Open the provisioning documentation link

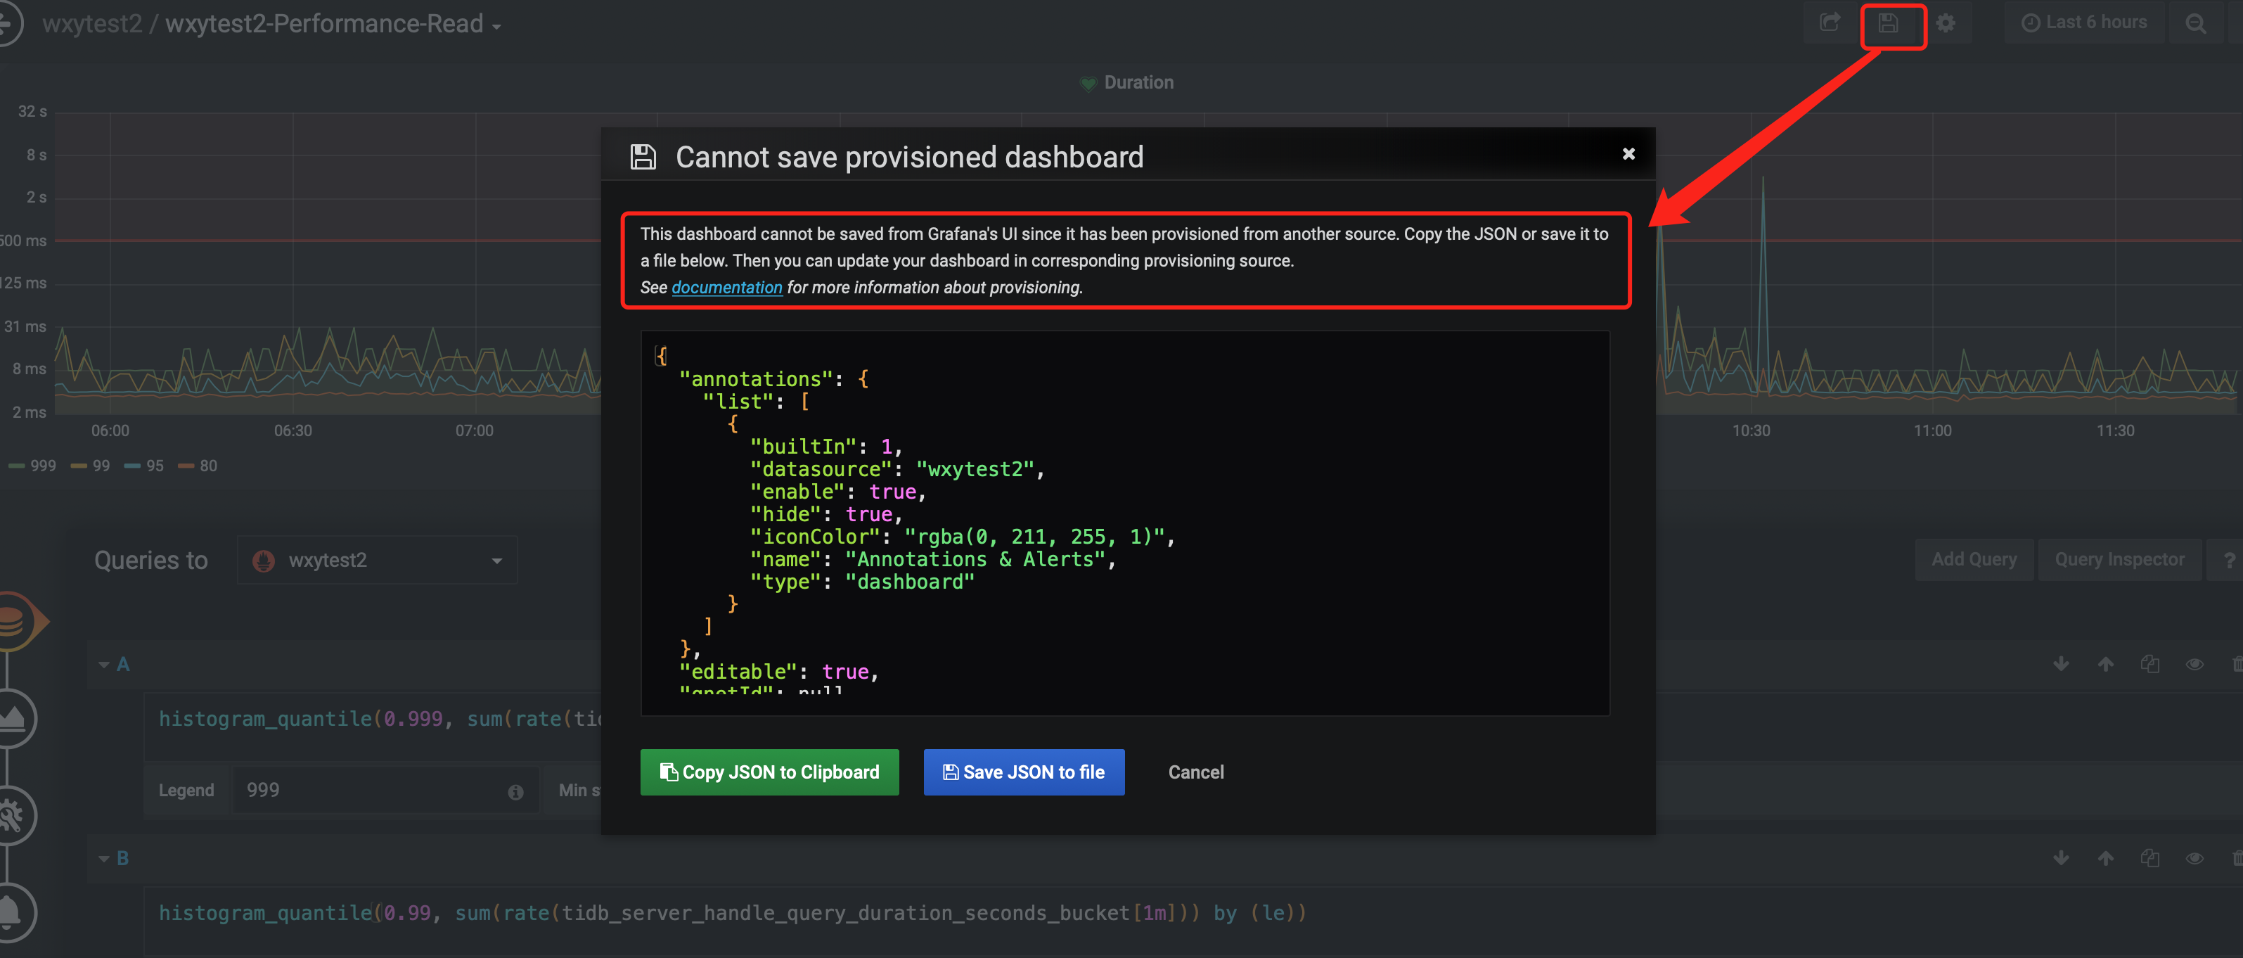[x=727, y=288]
